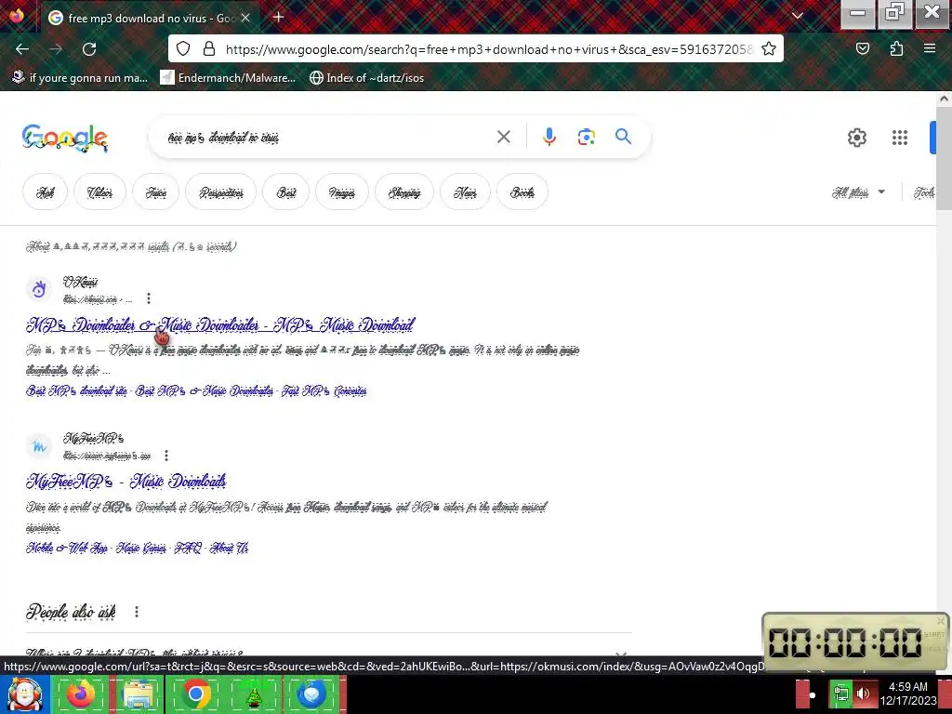Open the OKmusi result three-dot menu
Image resolution: width=952 pixels, height=714 pixels.
coord(149,298)
